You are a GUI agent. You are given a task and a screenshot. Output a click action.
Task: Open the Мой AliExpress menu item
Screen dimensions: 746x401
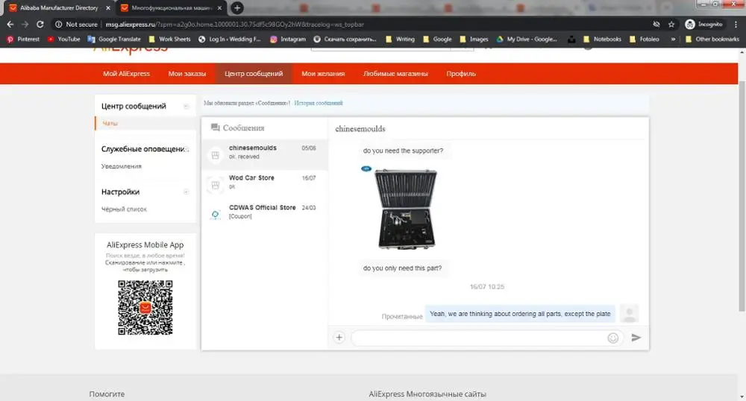click(127, 74)
